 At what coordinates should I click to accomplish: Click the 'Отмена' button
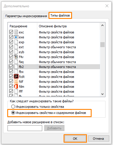99,139
